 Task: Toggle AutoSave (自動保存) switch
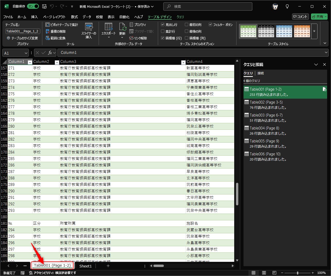[33, 6]
